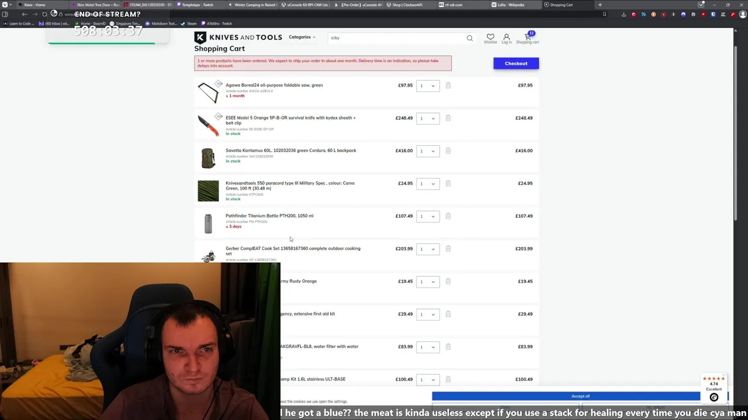Open the Learn to Code bookmark
748x420 pixels.
19,23
